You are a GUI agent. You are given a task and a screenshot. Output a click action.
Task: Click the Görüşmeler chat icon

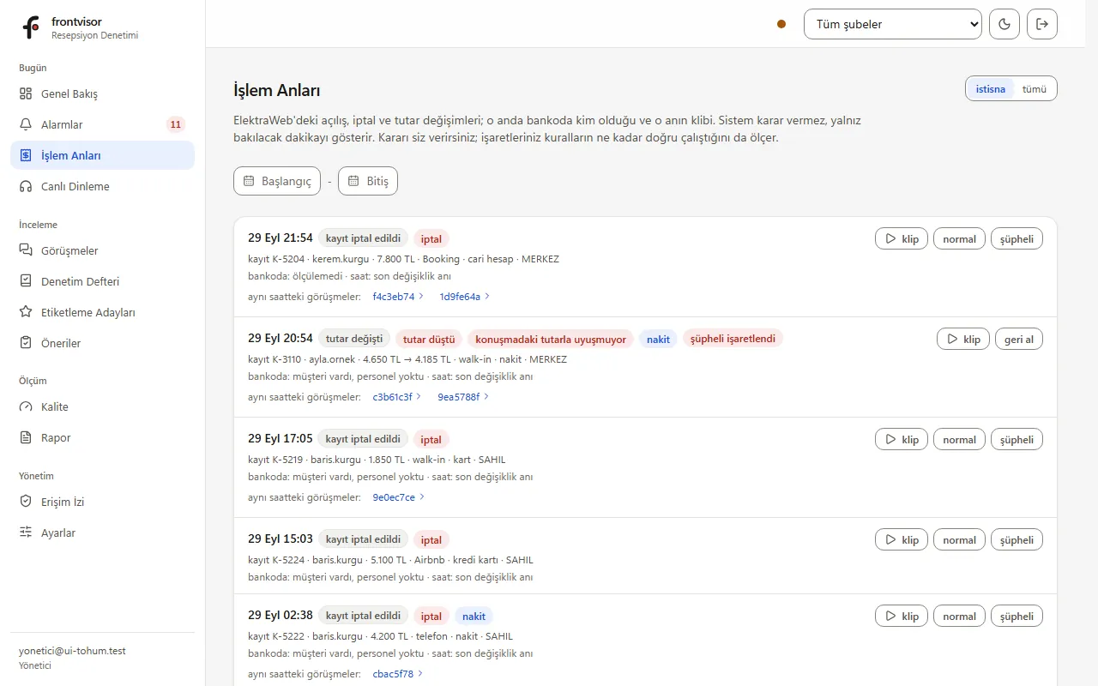click(x=26, y=250)
